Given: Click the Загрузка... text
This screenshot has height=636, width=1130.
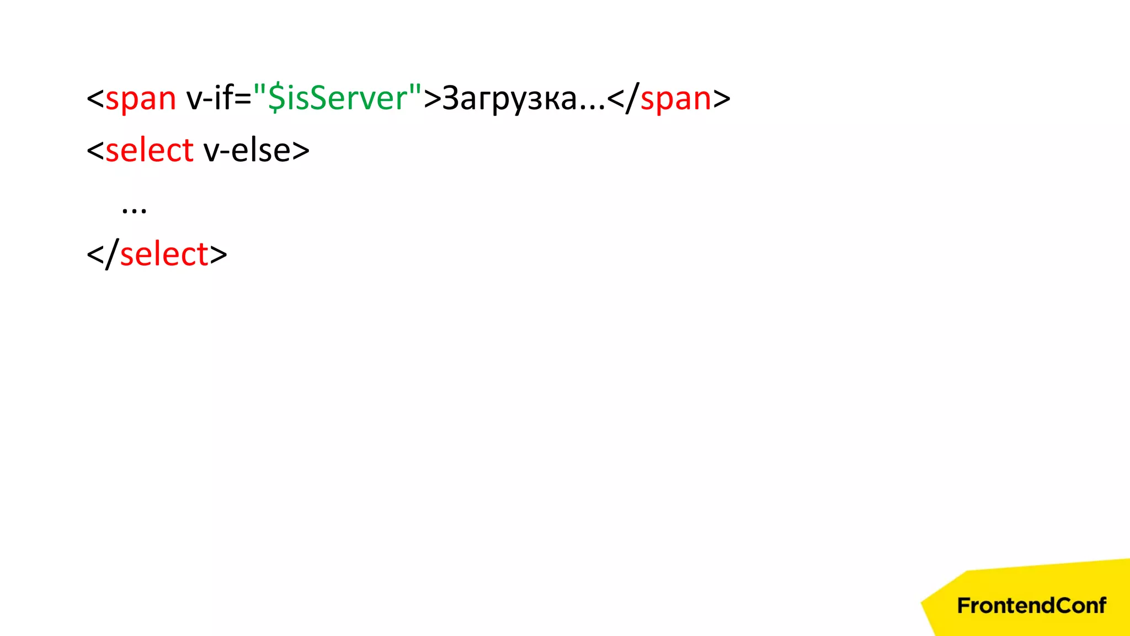Looking at the screenshot, I should [524, 99].
